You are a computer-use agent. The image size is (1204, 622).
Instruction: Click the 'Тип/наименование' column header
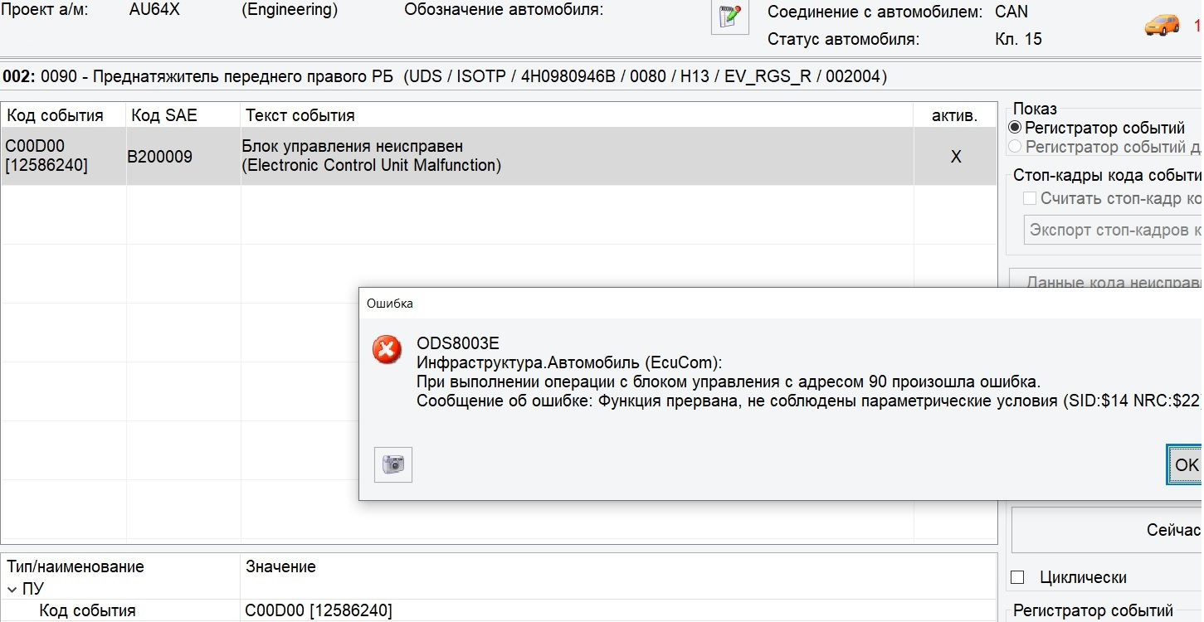click(x=76, y=567)
